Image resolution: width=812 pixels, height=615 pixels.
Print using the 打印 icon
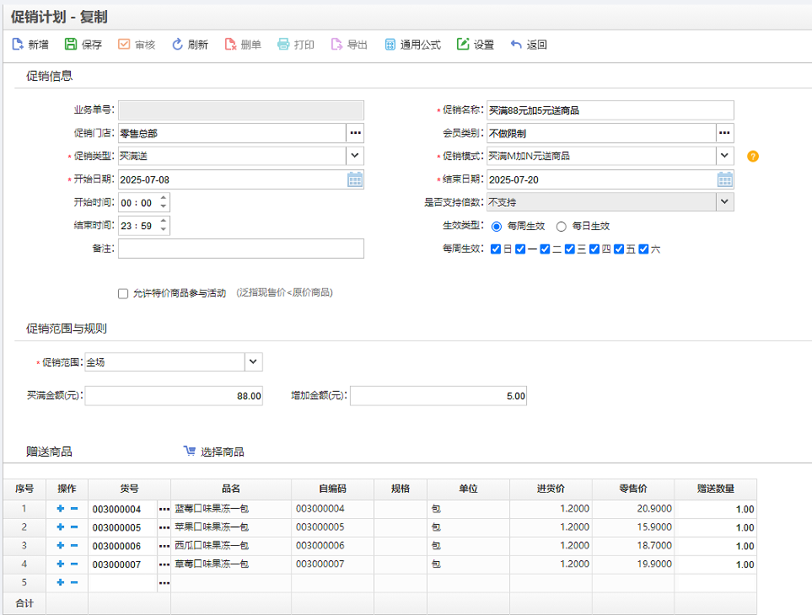point(283,45)
